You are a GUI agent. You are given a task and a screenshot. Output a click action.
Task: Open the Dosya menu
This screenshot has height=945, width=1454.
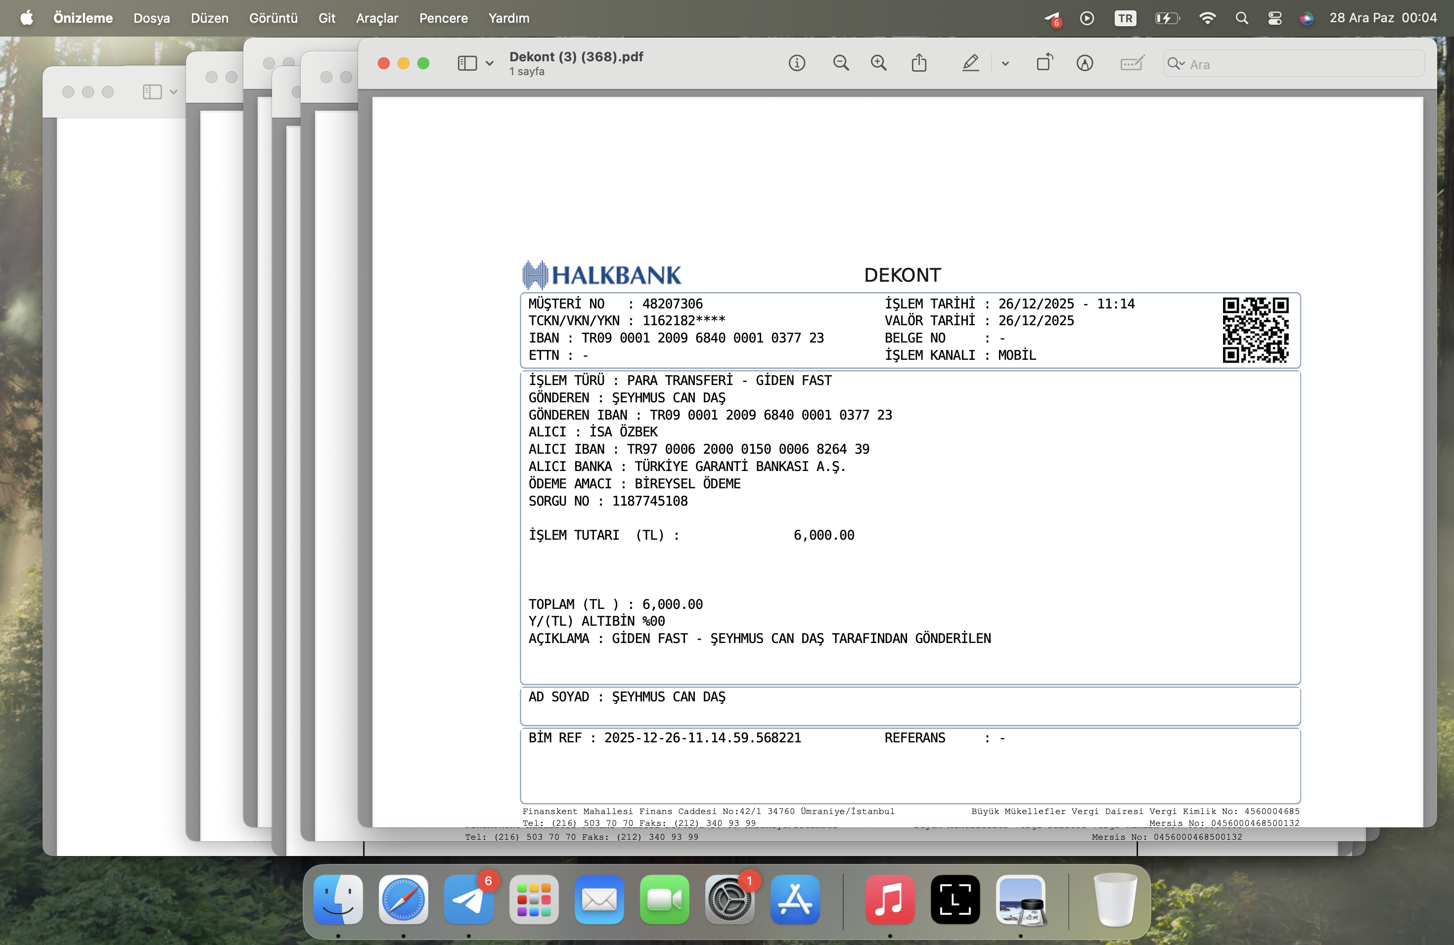point(151,18)
